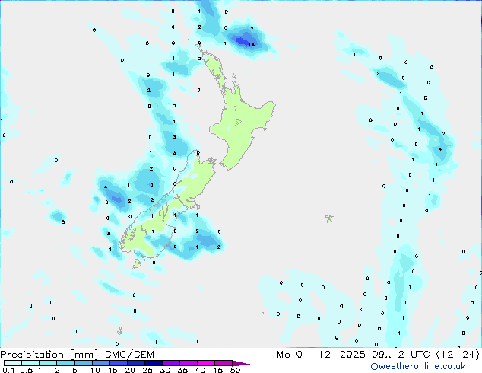Click the "CMC/GEM" model label
This screenshot has width=482, height=373.
point(129,355)
